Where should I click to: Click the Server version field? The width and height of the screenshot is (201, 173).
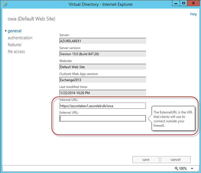point(103,54)
